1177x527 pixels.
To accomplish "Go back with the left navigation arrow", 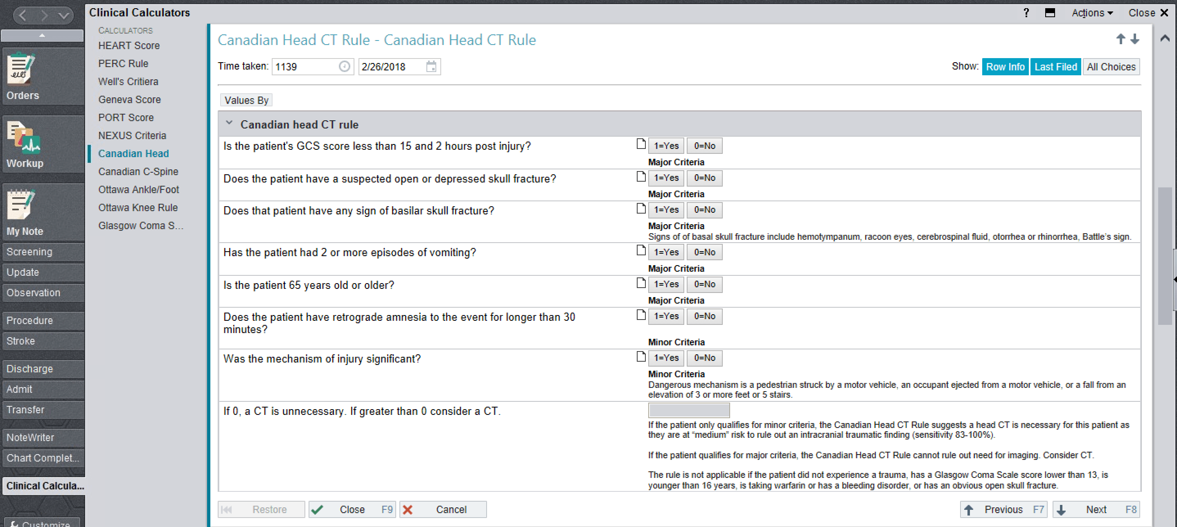I will pos(23,16).
